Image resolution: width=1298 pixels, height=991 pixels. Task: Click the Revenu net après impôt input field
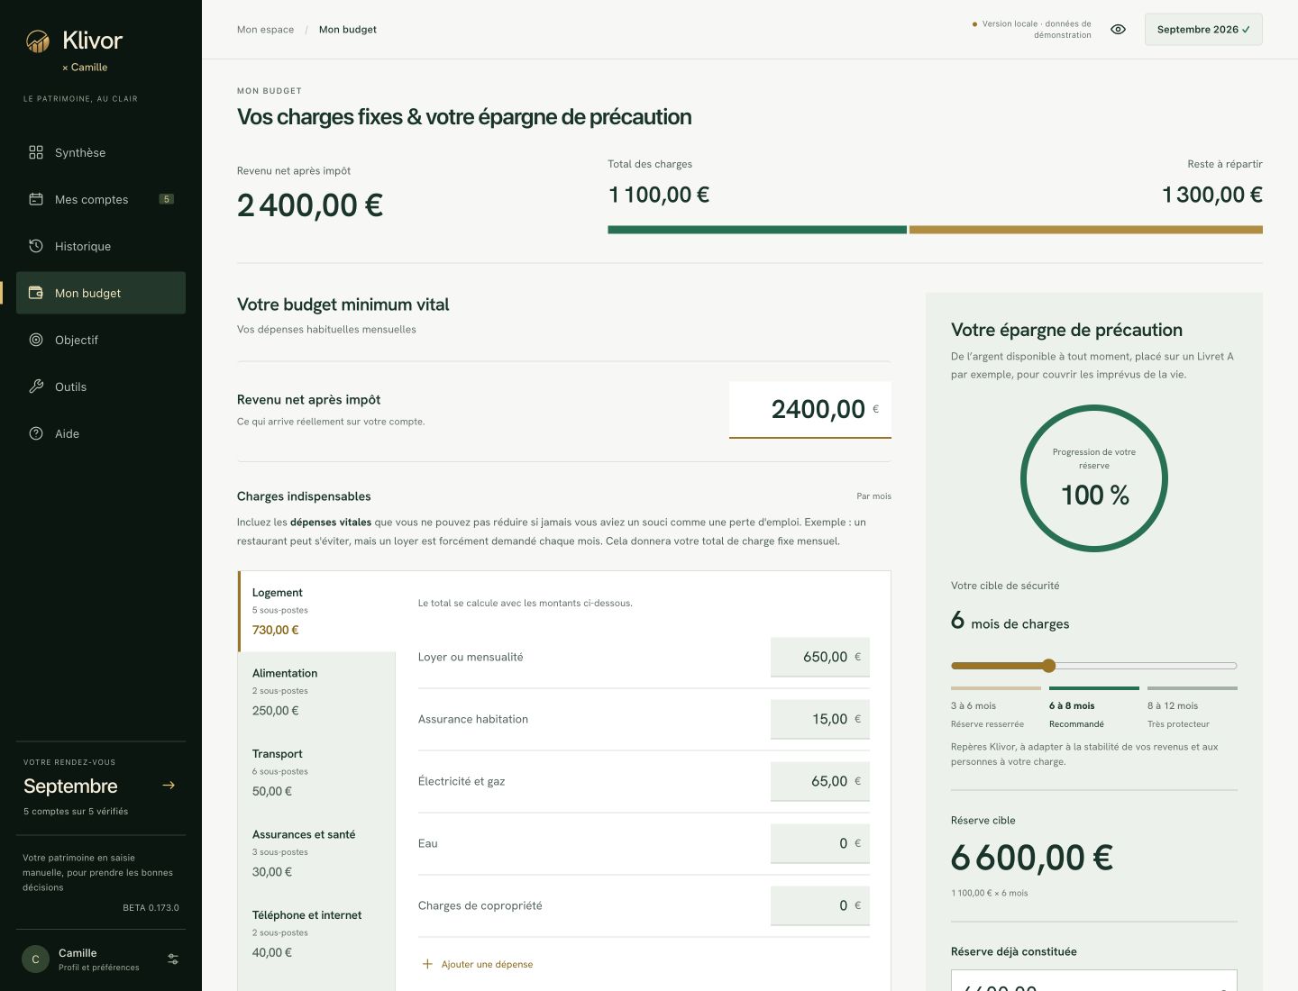point(810,410)
